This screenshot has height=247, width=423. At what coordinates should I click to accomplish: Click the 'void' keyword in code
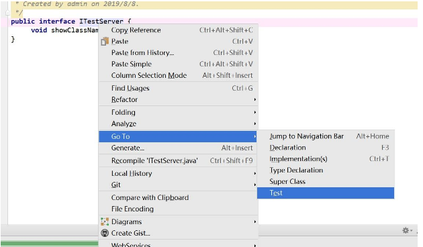pyautogui.click(x=39, y=30)
